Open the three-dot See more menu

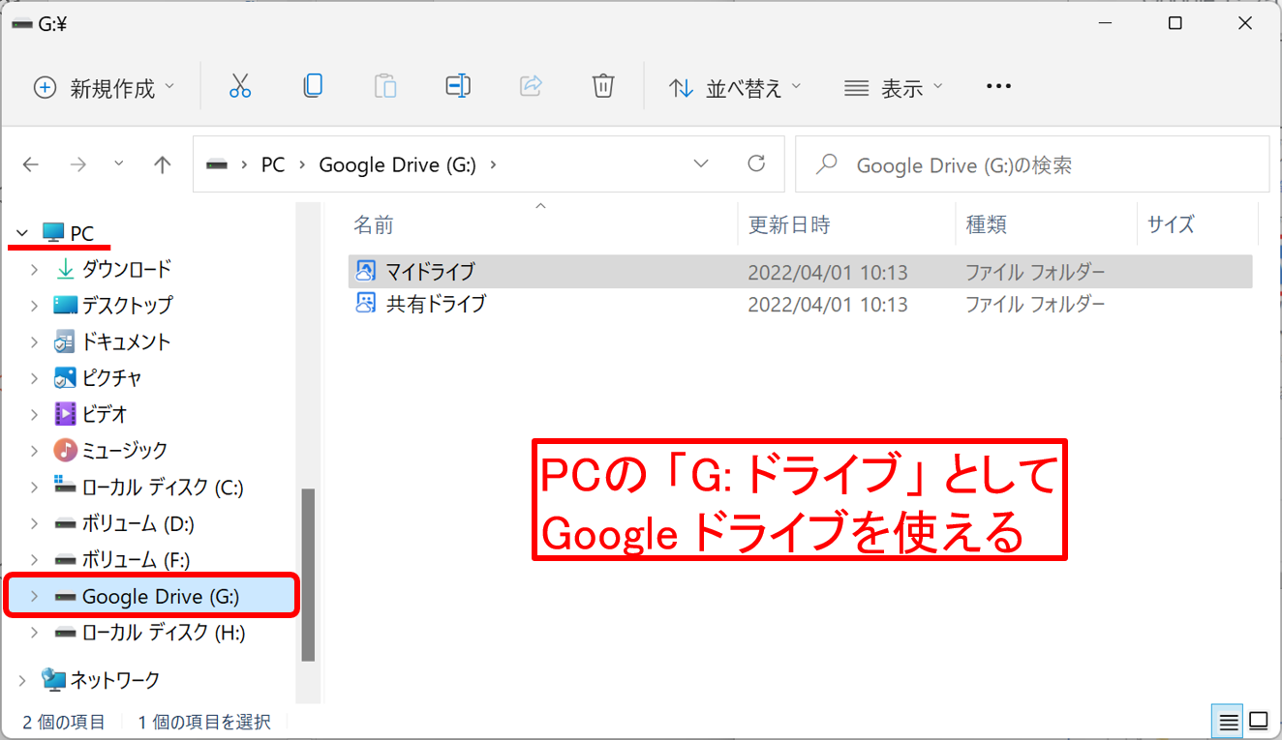pyautogui.click(x=998, y=87)
